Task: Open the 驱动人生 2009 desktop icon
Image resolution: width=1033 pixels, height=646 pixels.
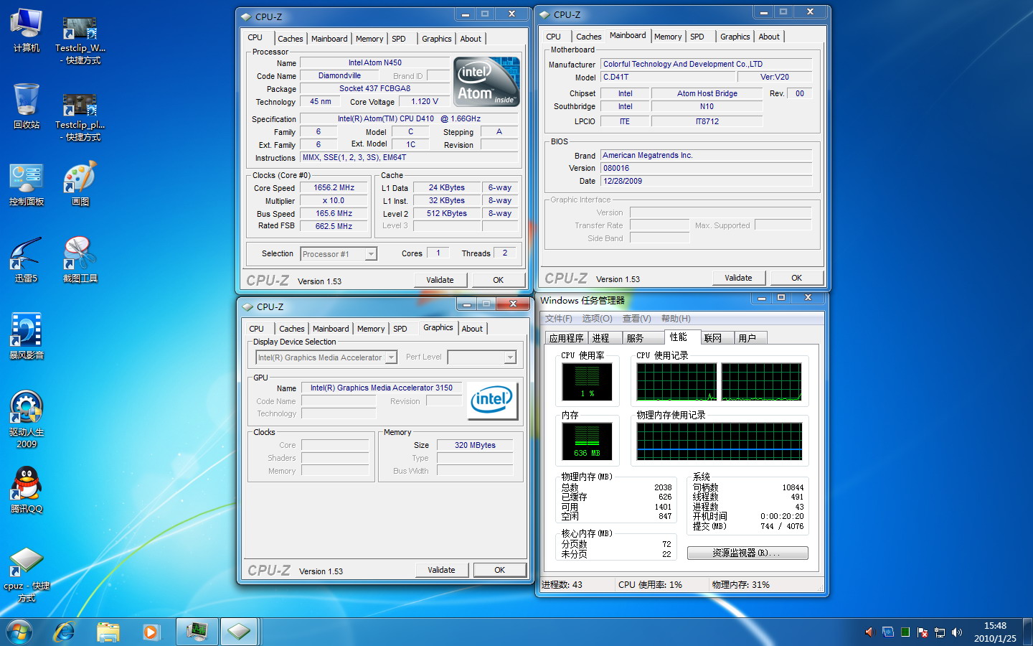Action: pos(27,409)
